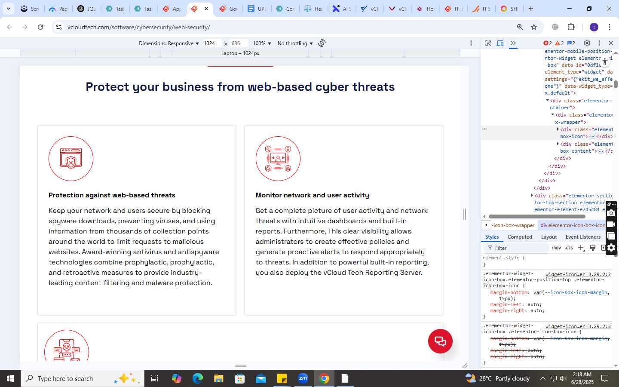Viewport: 619px width, 387px height.
Task: Edit the viewport height field showing 686
Action: [239, 43]
